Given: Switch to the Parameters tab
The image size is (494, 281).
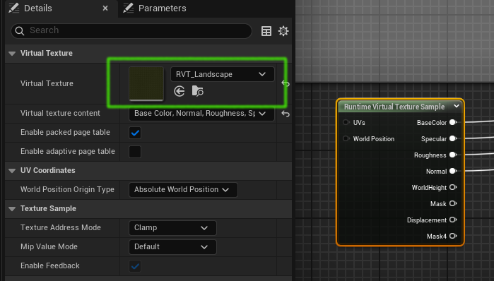Looking at the screenshot, I should coord(154,8).
